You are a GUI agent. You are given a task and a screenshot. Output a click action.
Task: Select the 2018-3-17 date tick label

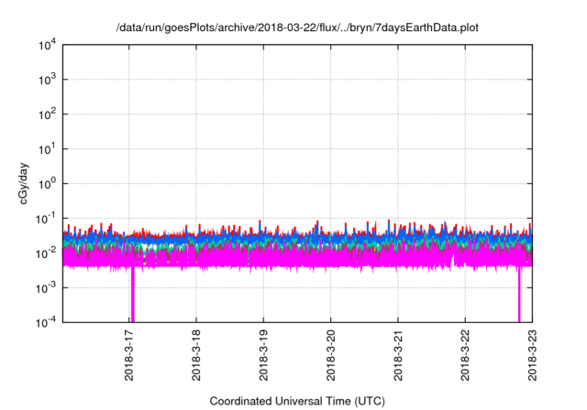pyautogui.click(x=129, y=355)
